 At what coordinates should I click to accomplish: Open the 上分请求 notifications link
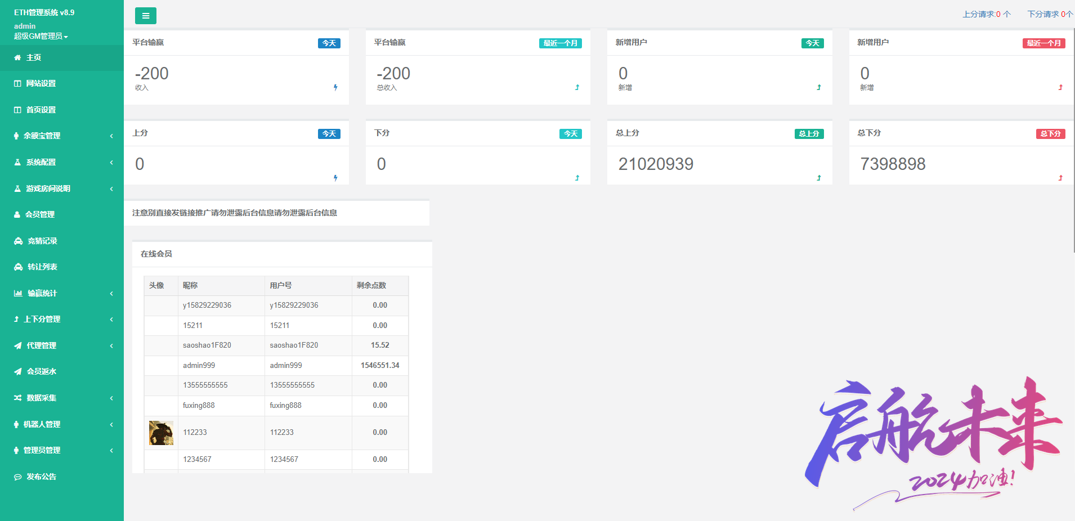986,14
